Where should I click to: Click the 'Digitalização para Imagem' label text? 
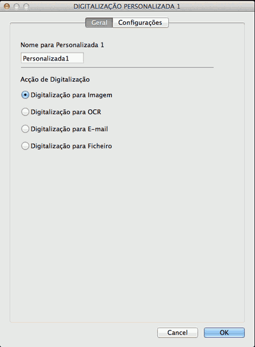tap(71, 95)
